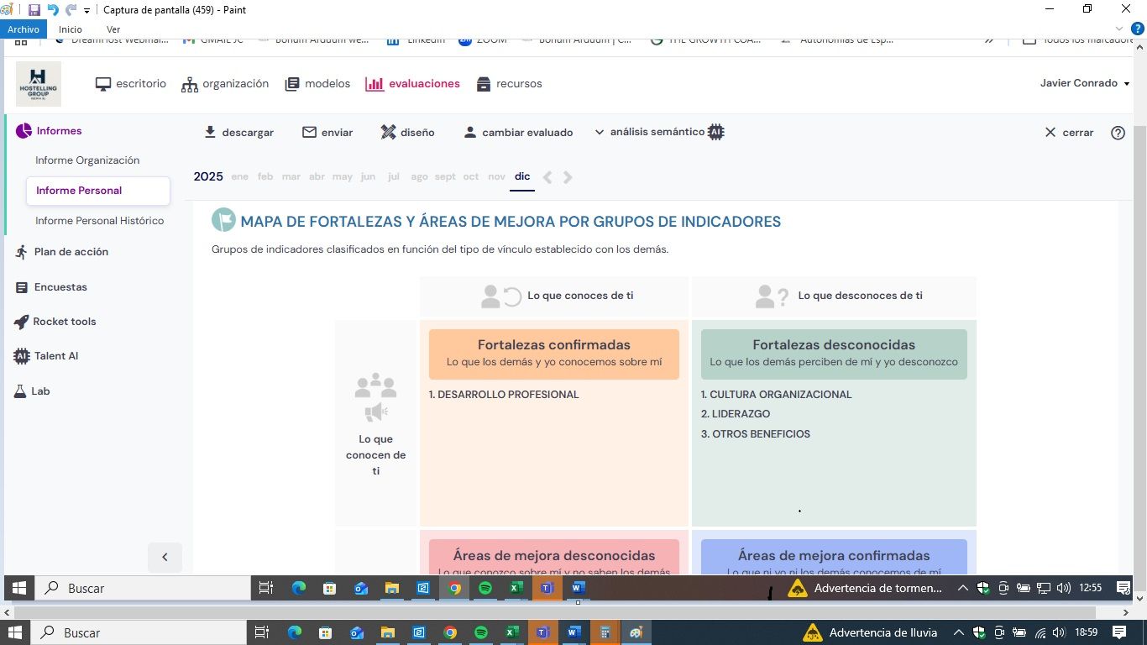Click the descargar download icon
1147x645 pixels.
(x=211, y=132)
